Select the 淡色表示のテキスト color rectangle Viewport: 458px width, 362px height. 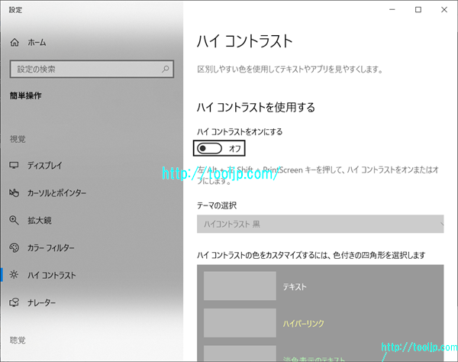tap(240, 354)
